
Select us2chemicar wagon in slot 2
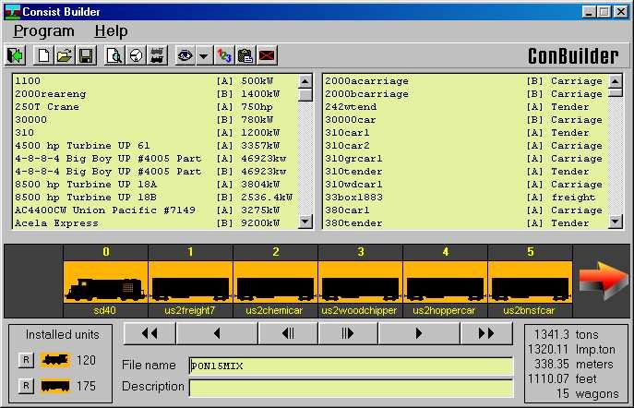275,282
